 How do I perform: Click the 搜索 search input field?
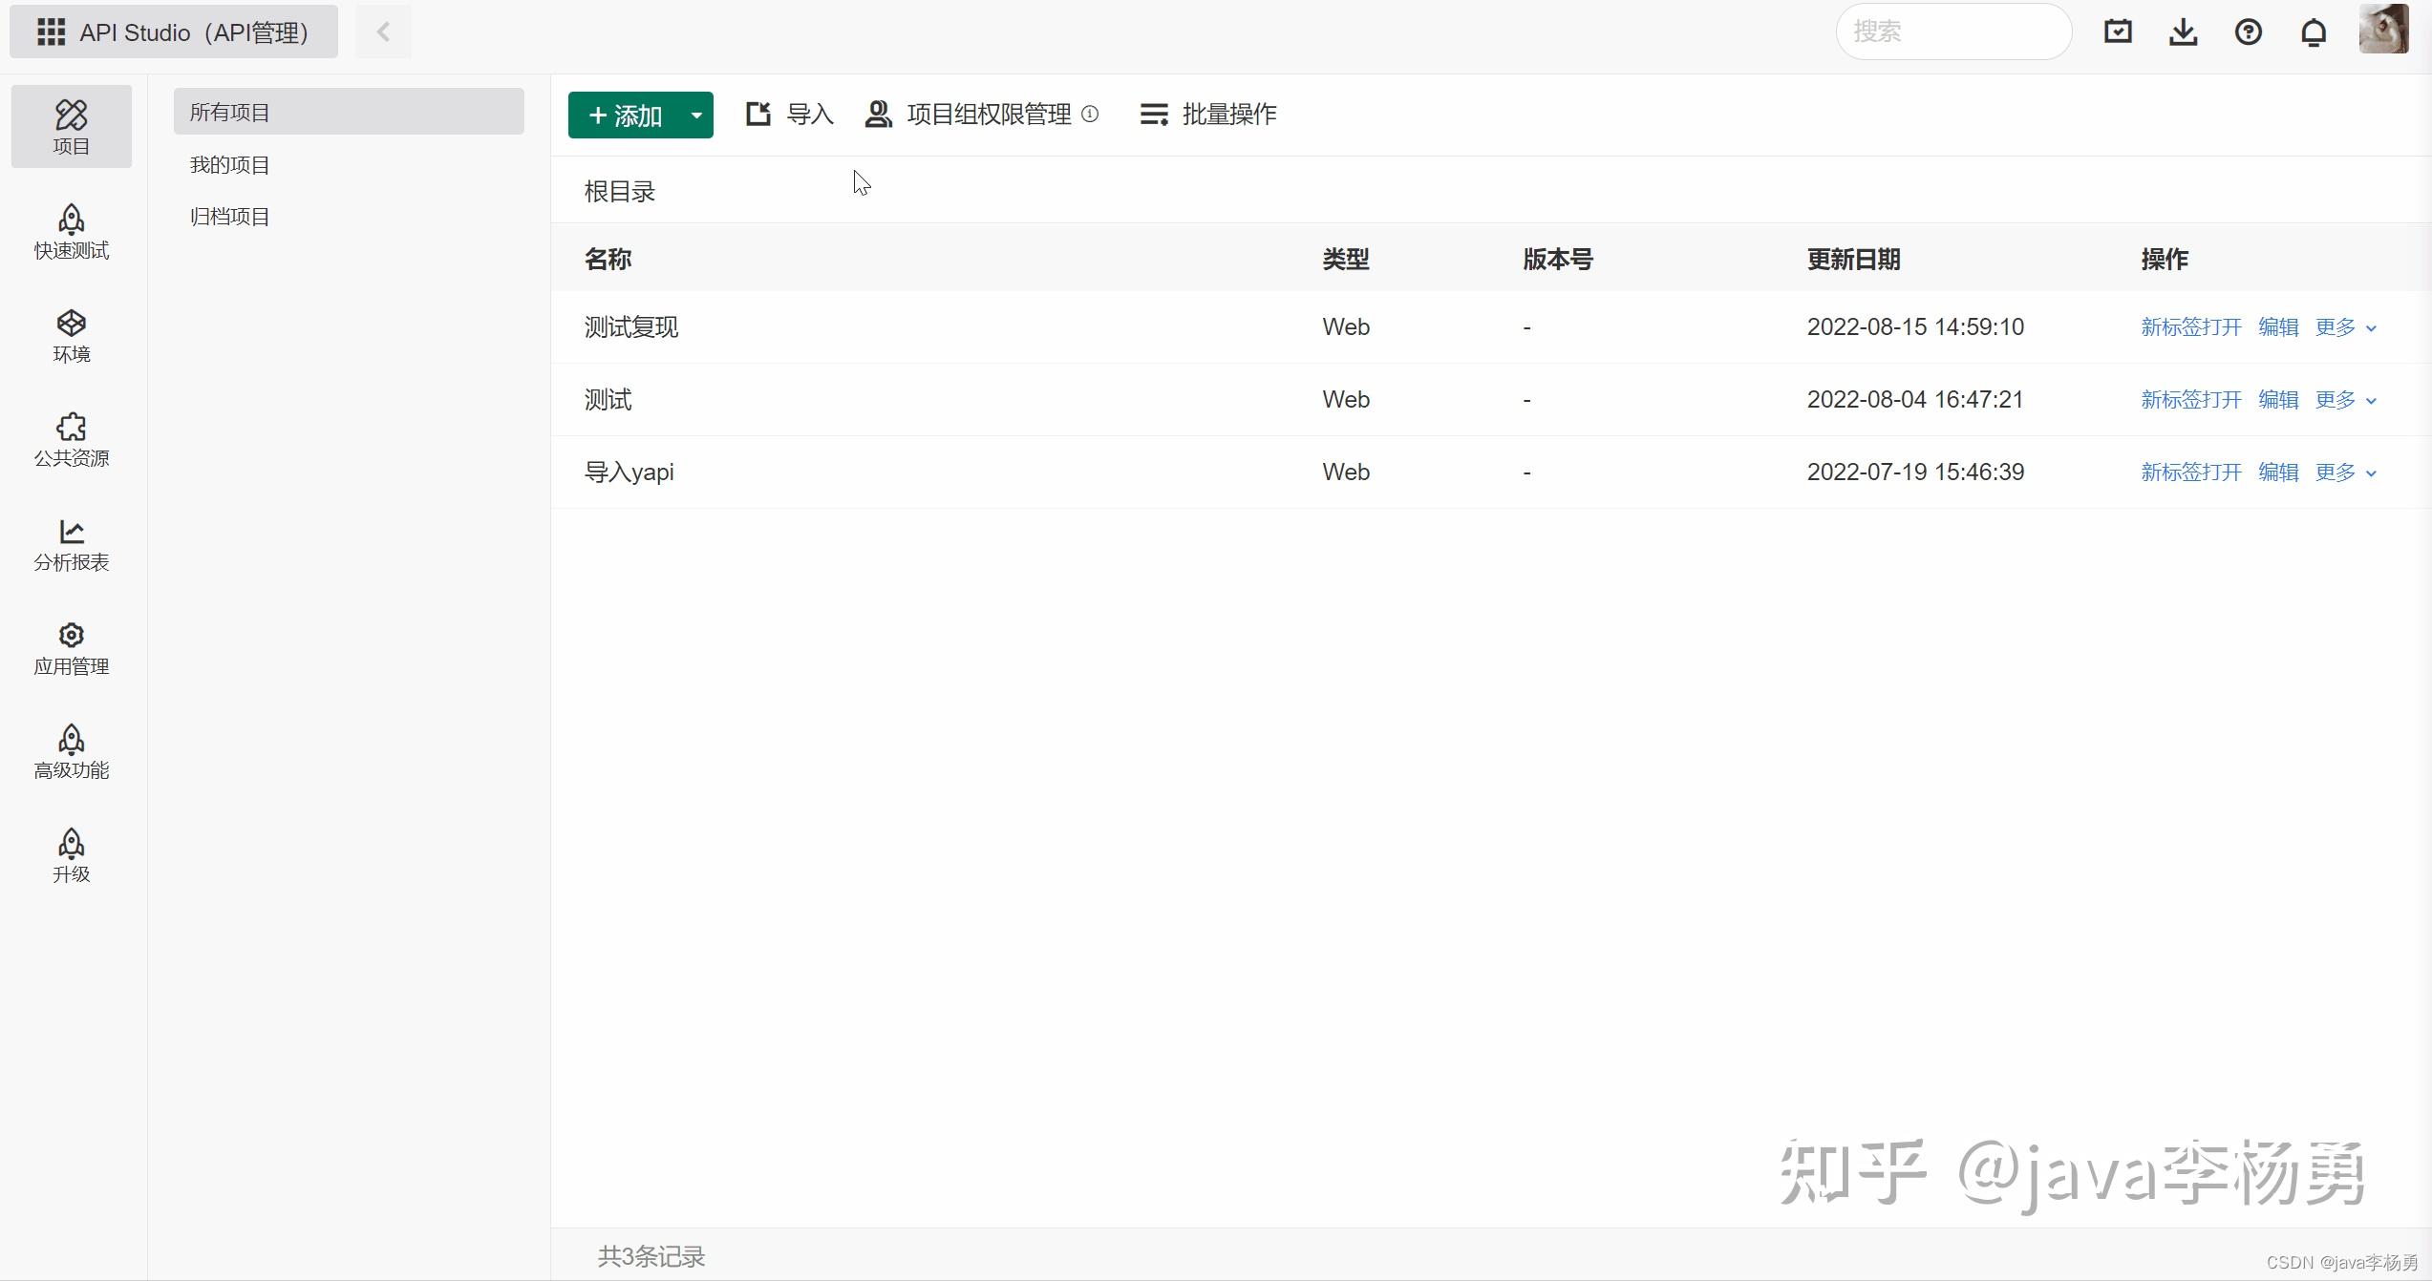coord(1952,32)
